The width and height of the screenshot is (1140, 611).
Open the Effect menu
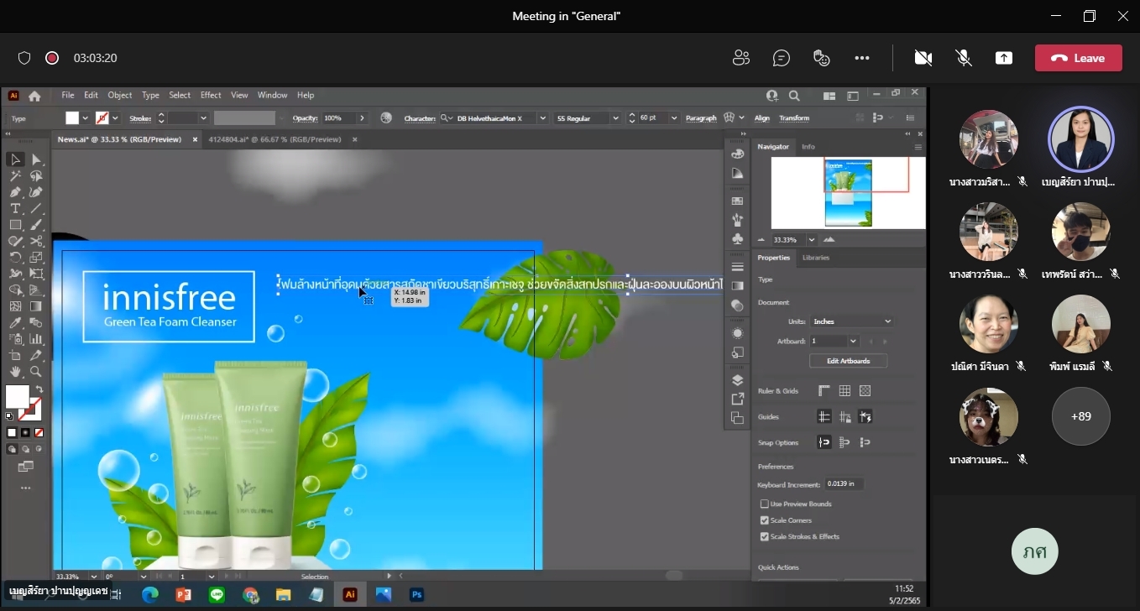point(211,96)
